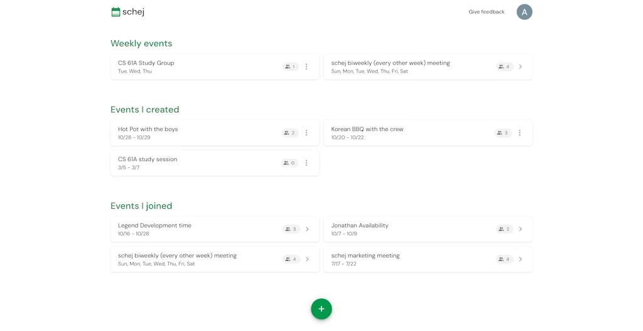Open three-dot menu for CS 61A Study Group
The height and width of the screenshot is (331, 643).
tap(306, 66)
